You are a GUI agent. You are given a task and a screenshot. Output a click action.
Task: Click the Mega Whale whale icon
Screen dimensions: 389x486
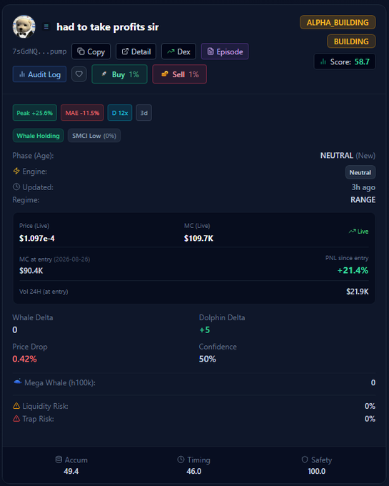17,382
